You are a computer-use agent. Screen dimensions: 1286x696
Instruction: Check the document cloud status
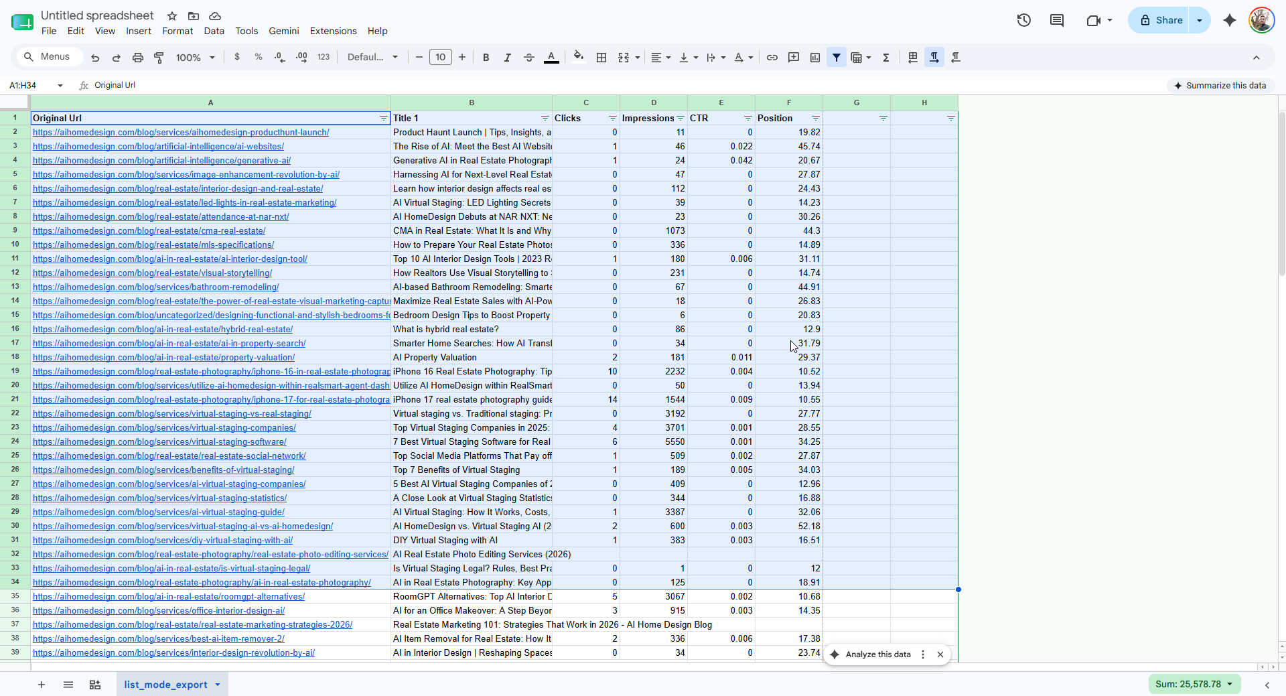point(215,16)
